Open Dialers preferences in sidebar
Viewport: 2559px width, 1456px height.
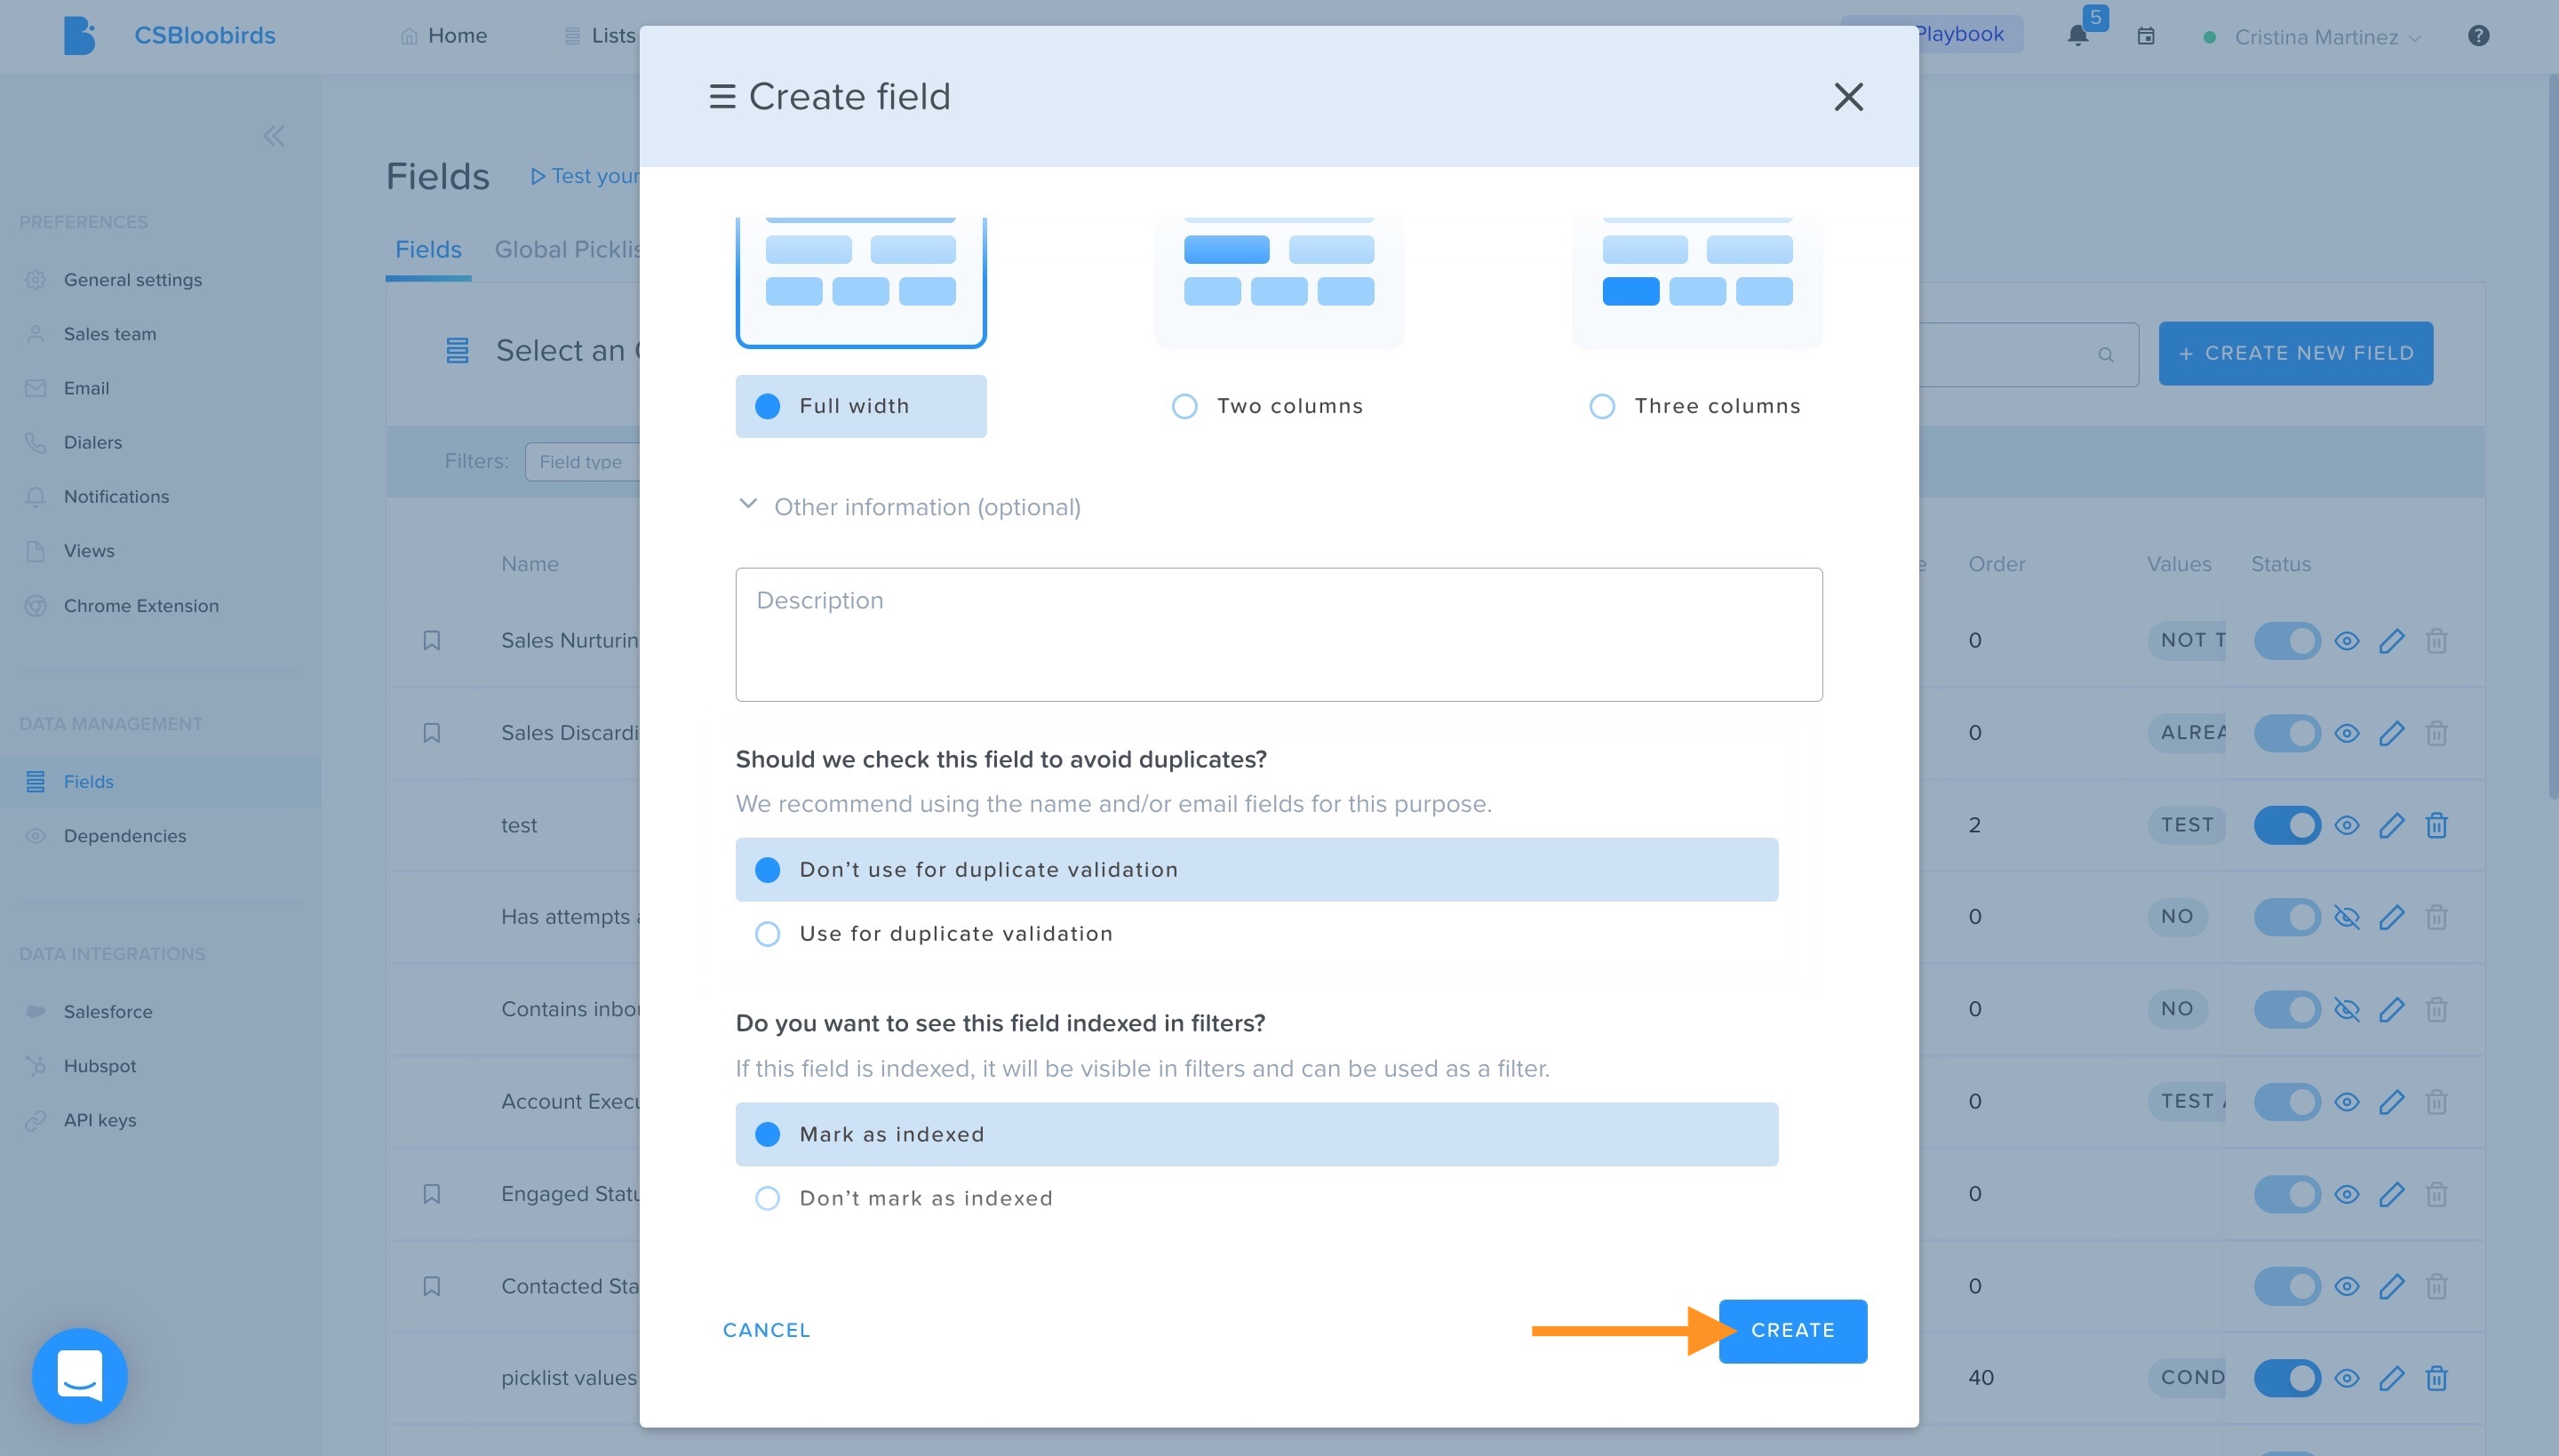click(x=92, y=442)
